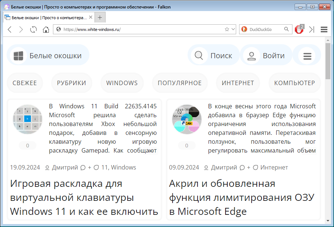Reload the page with the refresh icon
The width and height of the screenshot is (334, 227).
click(x=33, y=29)
